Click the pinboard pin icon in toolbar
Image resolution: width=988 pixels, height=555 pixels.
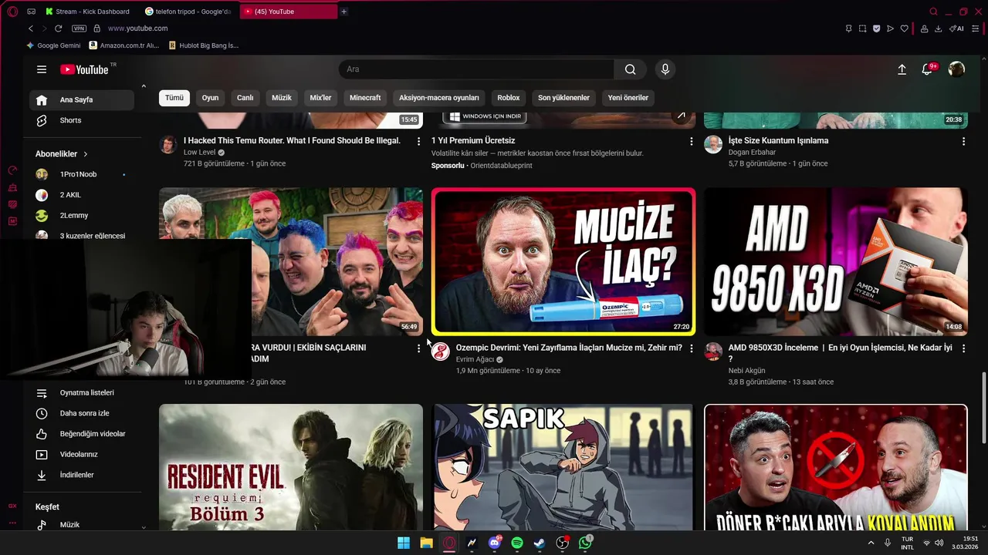coord(848,29)
